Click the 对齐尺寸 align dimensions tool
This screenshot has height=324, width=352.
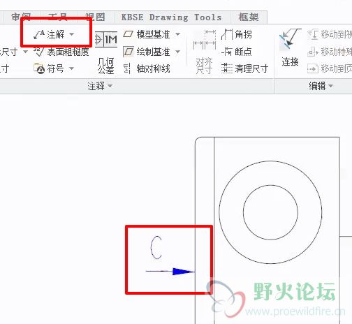pos(204,52)
